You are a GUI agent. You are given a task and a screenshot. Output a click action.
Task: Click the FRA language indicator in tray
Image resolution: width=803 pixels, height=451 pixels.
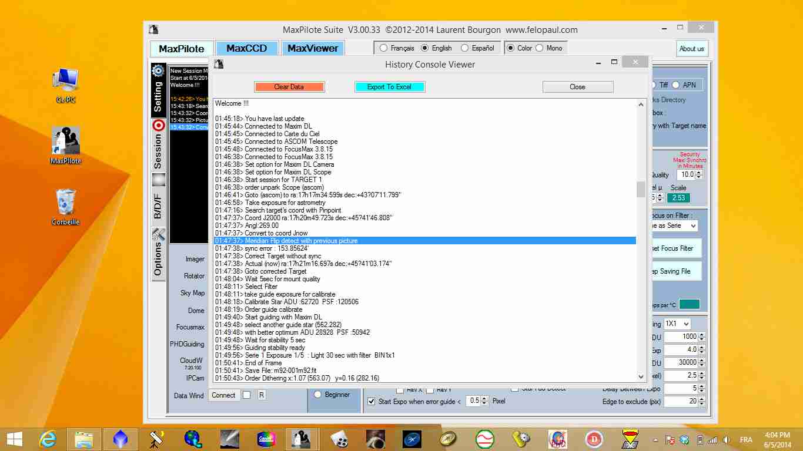(745, 439)
